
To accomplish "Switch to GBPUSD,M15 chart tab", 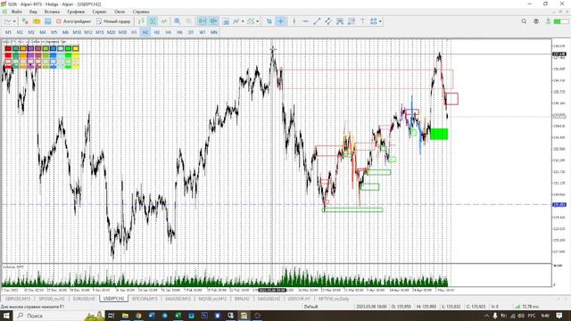I will 18,299.
